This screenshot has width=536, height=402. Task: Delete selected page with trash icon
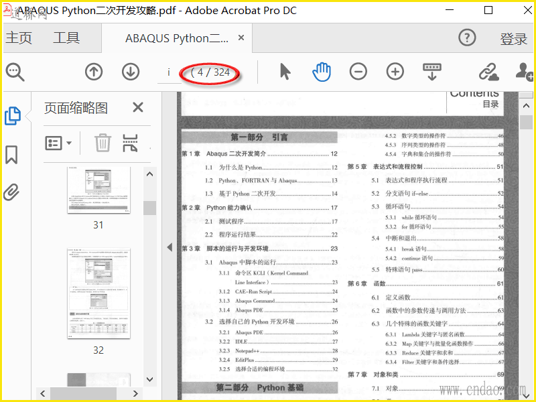pos(103,143)
